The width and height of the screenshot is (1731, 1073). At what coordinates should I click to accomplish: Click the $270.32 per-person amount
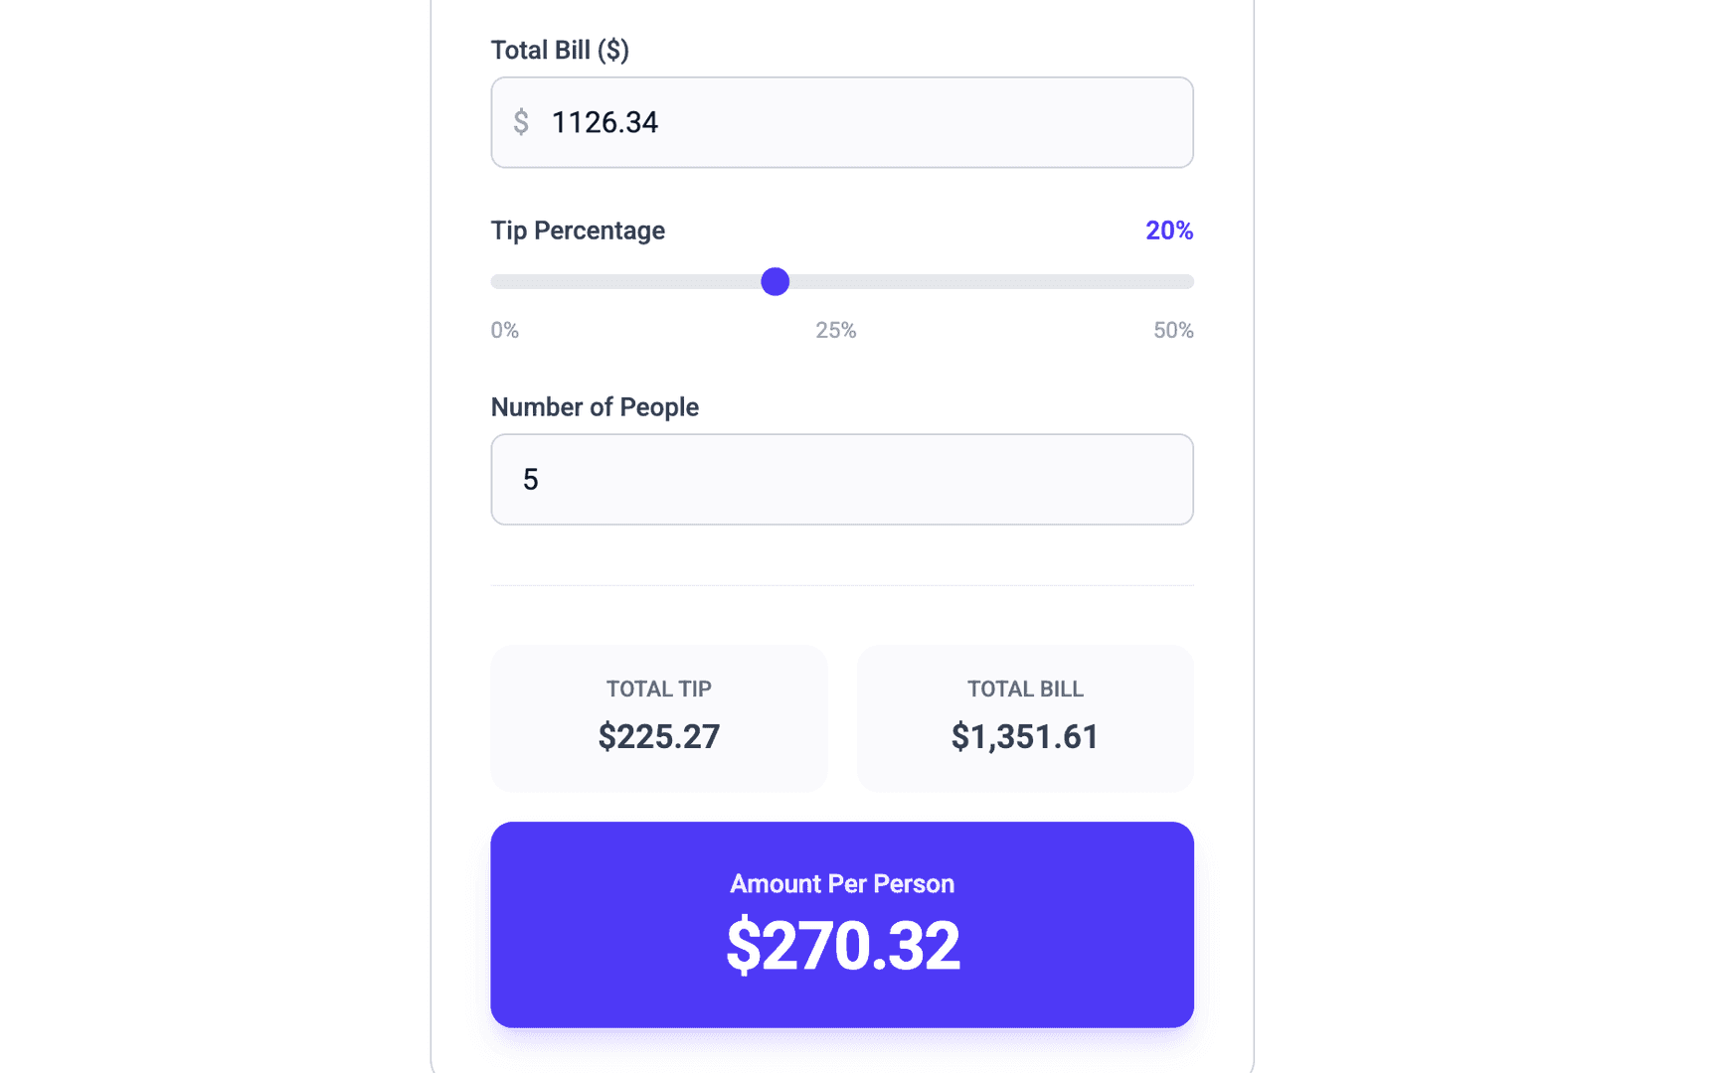point(842,944)
